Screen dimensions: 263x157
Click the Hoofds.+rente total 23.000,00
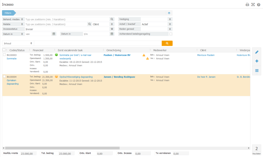point(27,154)
